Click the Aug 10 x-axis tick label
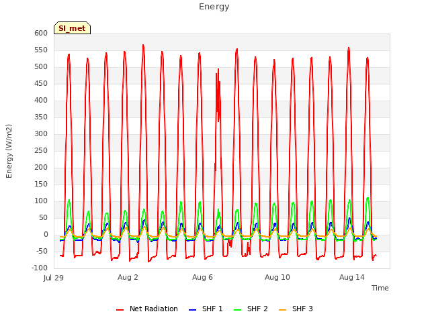This screenshot has width=430, height=322. coord(277,277)
